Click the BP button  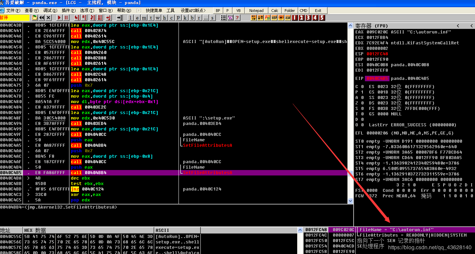(218, 11)
